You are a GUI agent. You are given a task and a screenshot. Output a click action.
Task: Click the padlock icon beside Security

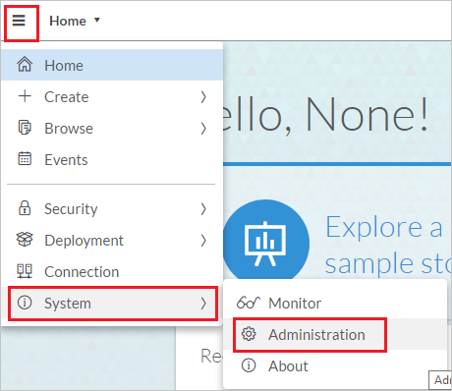click(x=25, y=207)
